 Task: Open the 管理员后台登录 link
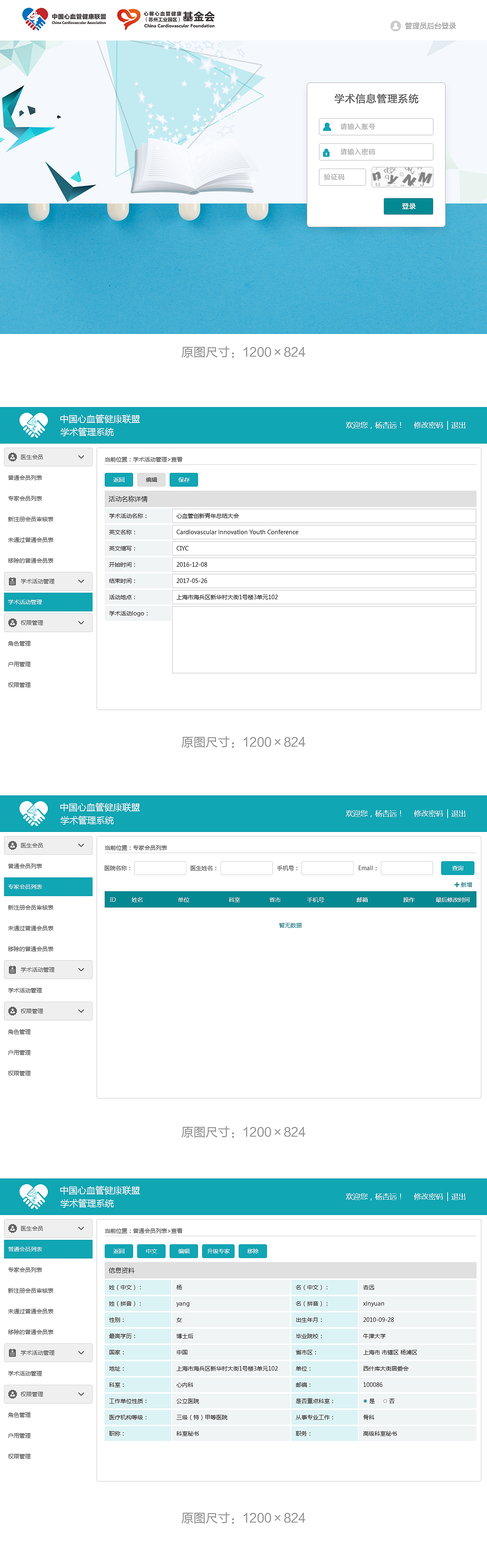430,26
